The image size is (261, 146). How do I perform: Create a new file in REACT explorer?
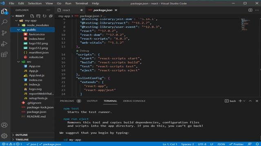(x=32, y=16)
